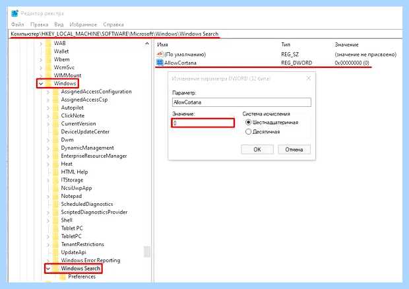
Task: Select the Windows Error Reporting folder icon
Action: point(56,261)
